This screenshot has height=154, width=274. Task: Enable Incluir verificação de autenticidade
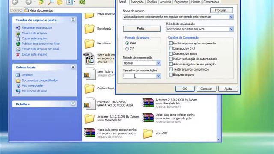pos(171,59)
